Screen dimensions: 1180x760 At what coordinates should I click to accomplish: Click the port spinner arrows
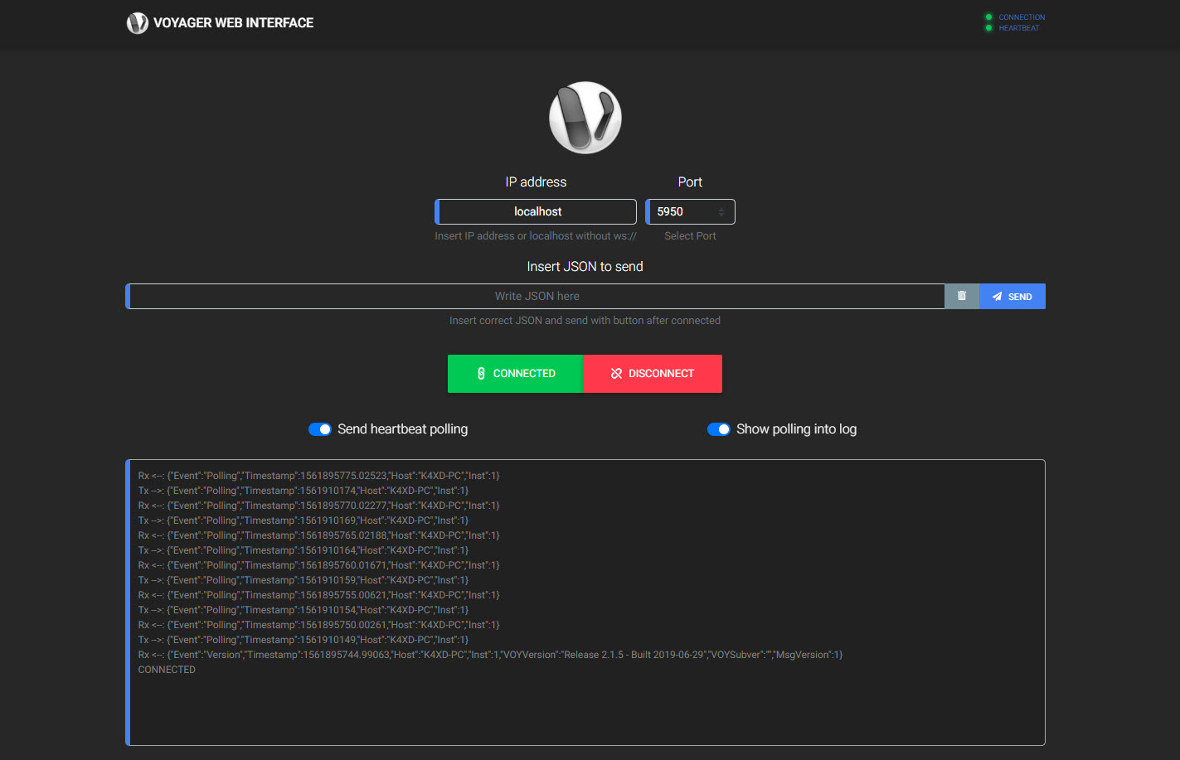click(x=721, y=212)
